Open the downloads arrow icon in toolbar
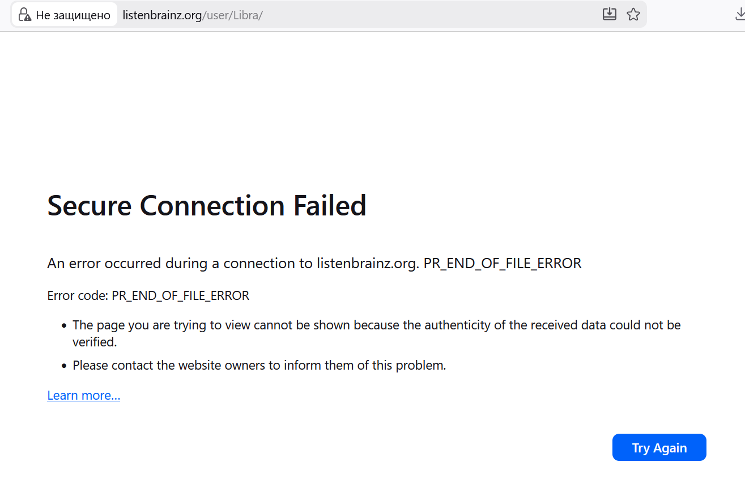The height and width of the screenshot is (504, 745). pyautogui.click(x=739, y=15)
